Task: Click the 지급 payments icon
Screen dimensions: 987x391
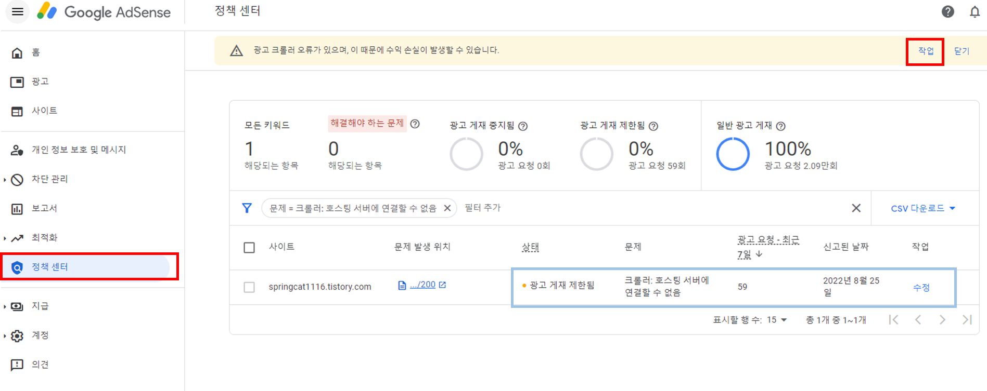Action: click(17, 306)
